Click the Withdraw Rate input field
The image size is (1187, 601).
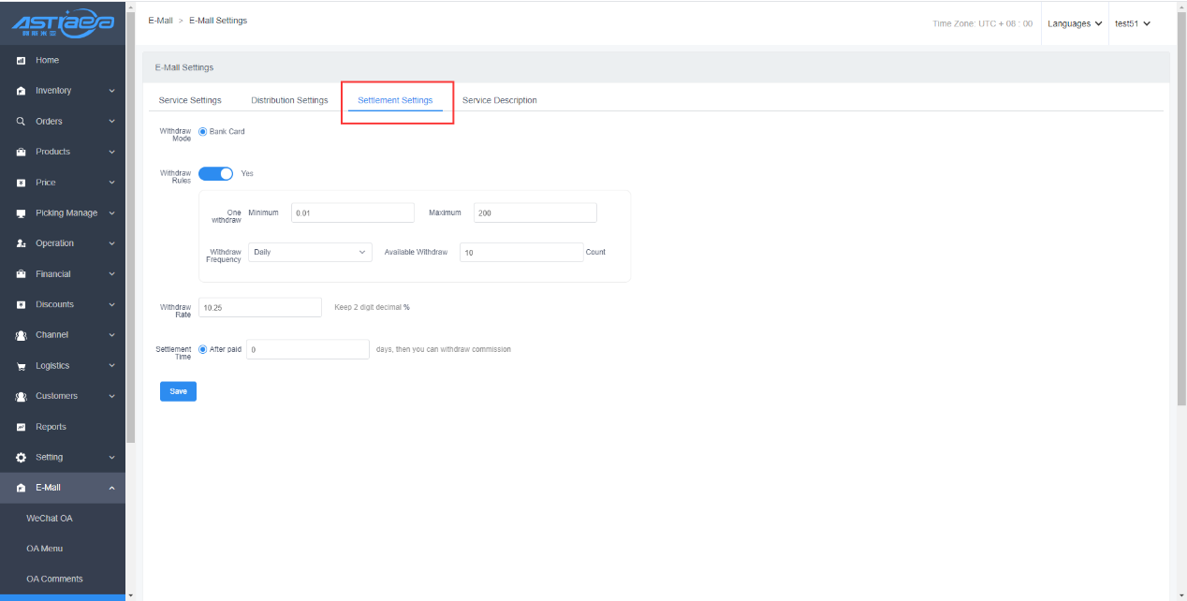pos(259,307)
